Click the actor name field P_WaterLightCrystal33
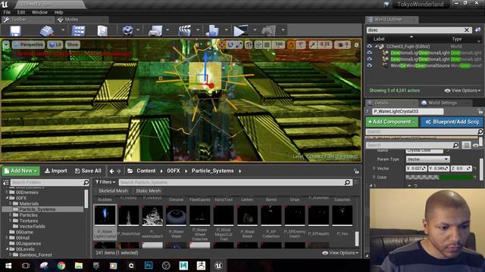 click(408, 111)
